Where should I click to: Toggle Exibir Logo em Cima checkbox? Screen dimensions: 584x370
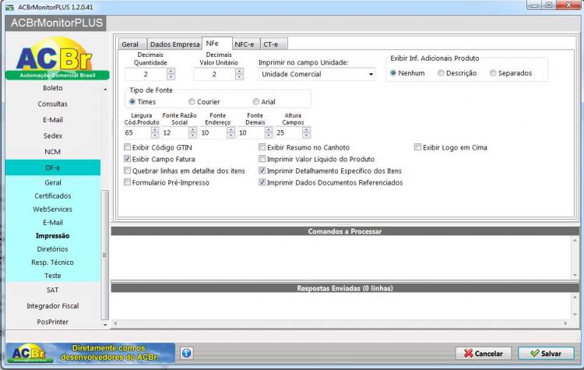coord(418,147)
